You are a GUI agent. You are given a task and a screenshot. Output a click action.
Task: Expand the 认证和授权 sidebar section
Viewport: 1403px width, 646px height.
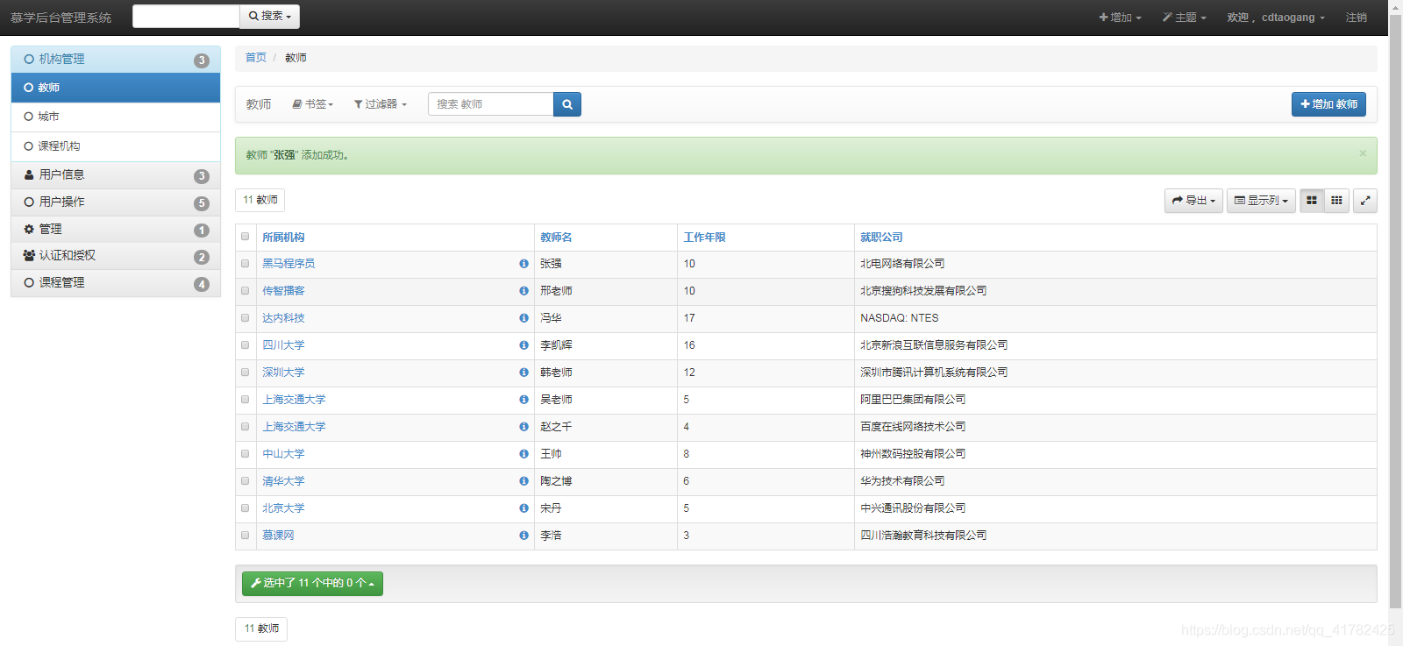click(116, 256)
